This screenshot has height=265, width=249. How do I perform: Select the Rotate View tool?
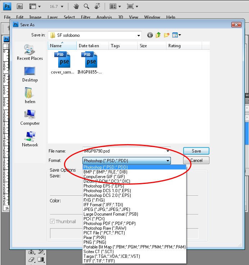coord(97,6)
